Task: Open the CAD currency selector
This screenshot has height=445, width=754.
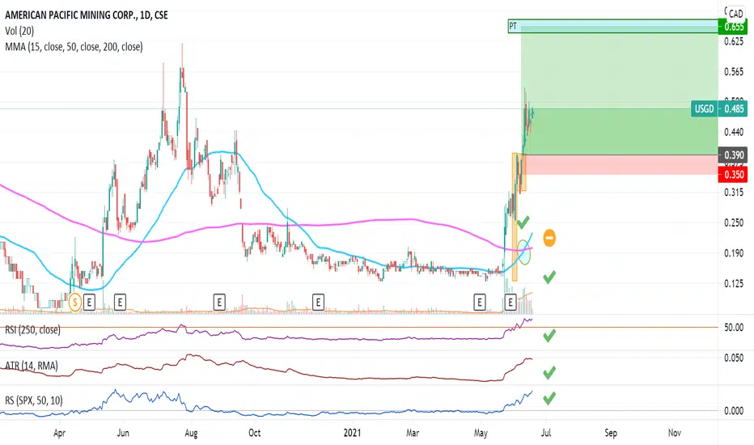Action: [x=735, y=14]
